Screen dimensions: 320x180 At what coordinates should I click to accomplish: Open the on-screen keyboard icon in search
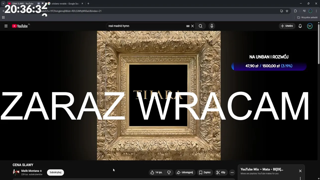pyautogui.click(x=188, y=26)
